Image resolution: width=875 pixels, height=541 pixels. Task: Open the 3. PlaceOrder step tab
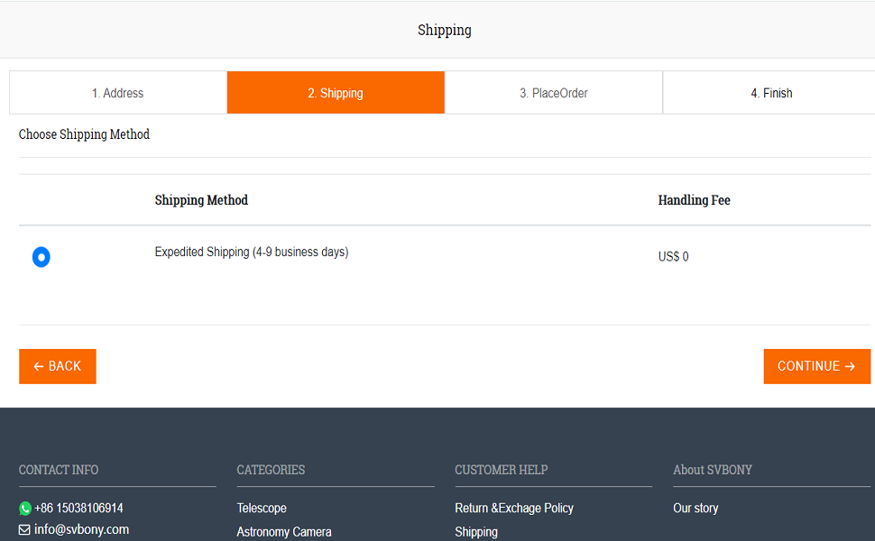554,93
